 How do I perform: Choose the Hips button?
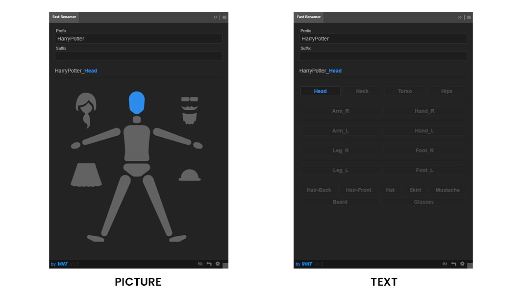pos(447,91)
